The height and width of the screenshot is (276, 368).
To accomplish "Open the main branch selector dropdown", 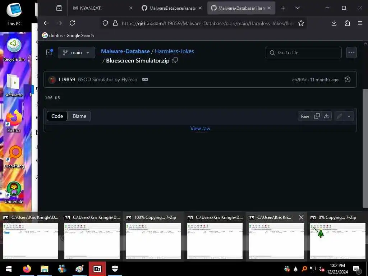I will click(x=77, y=52).
